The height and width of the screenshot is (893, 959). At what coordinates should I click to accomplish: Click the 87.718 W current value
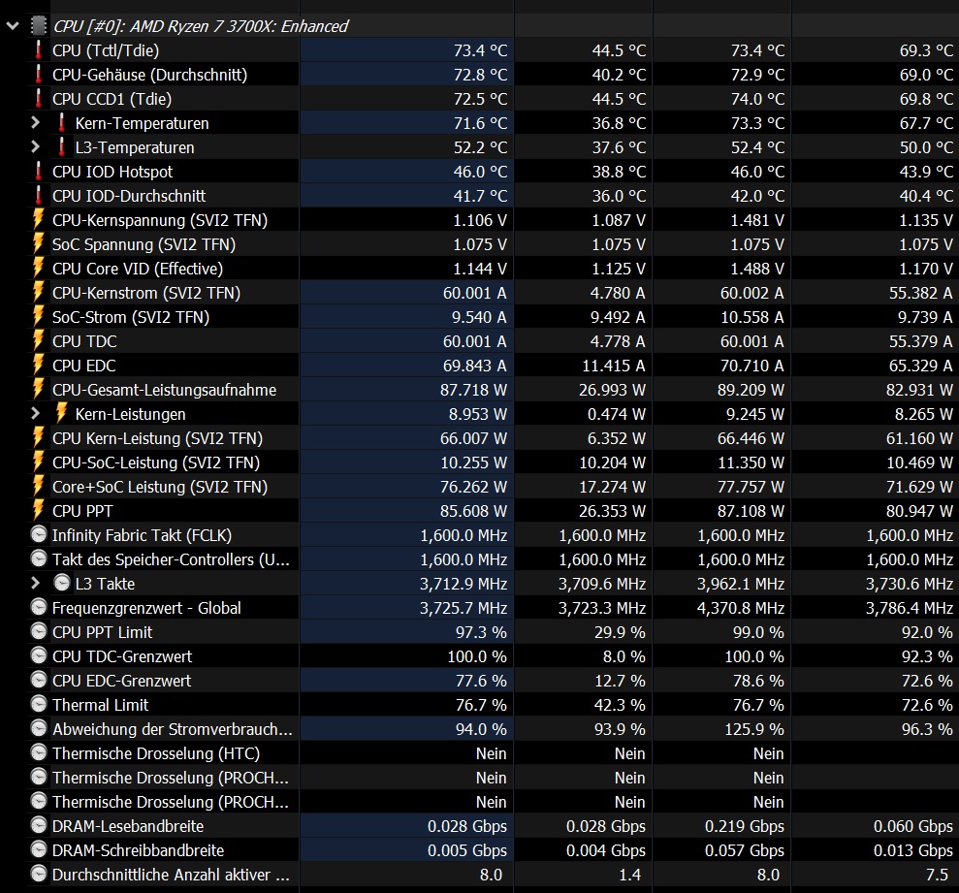[x=473, y=390]
